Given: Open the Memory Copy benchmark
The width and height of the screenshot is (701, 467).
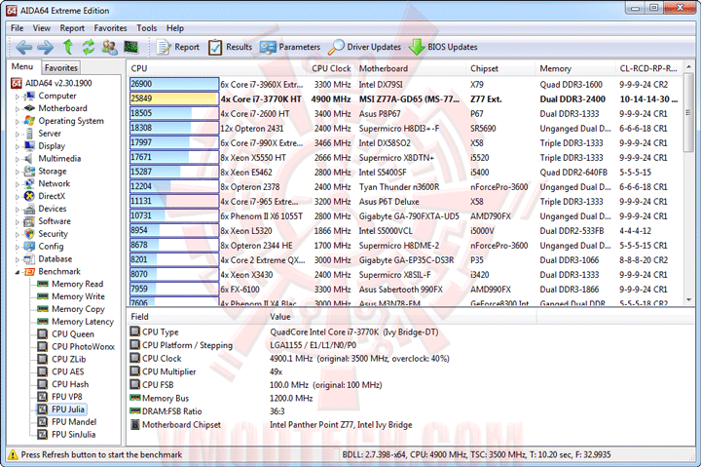Looking at the screenshot, I should pos(71,309).
